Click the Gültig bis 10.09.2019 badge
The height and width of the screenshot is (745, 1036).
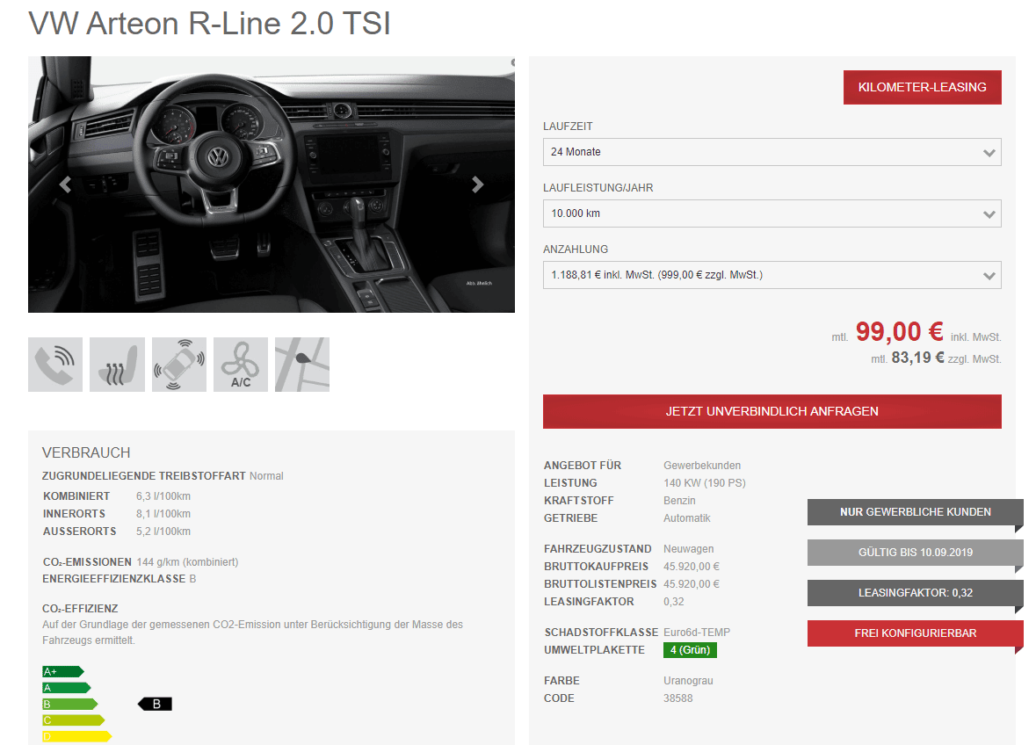coord(915,553)
